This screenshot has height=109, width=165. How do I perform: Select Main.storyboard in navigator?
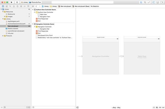coord(16,26)
